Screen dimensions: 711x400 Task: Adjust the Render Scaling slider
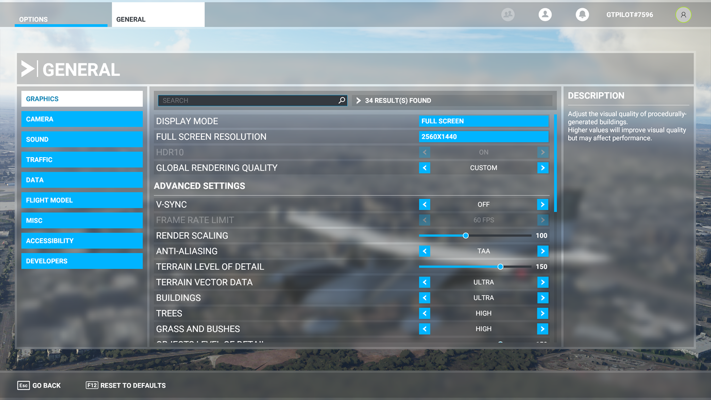pos(465,235)
